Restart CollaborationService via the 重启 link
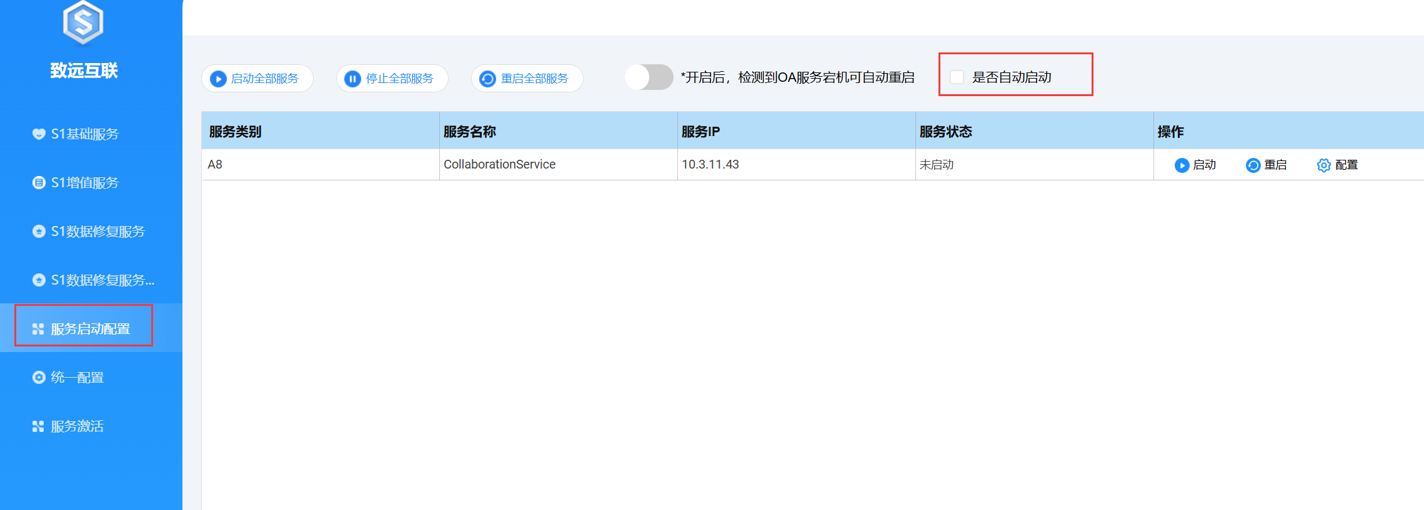Image resolution: width=1424 pixels, height=510 pixels. (x=1275, y=165)
